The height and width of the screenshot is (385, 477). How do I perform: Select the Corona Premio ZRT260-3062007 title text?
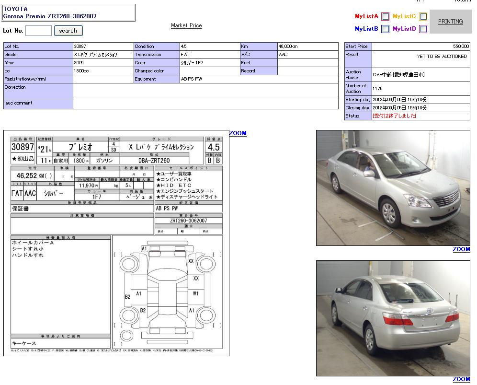click(x=50, y=16)
